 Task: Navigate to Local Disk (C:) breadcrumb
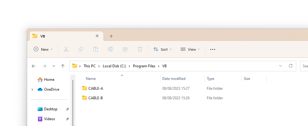pyautogui.click(x=114, y=66)
